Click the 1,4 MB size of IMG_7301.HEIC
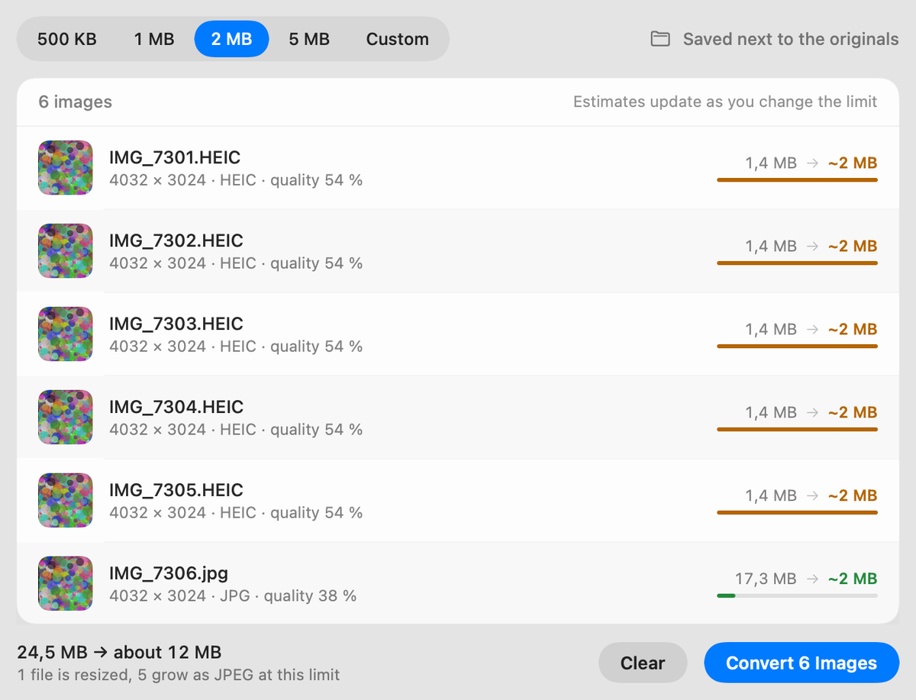This screenshot has width=916, height=700. 771,163
